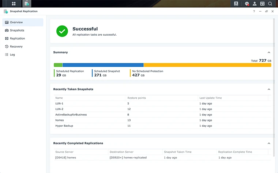Click the user account options icon
The width and height of the screenshot is (278, 173).
click(255, 4)
